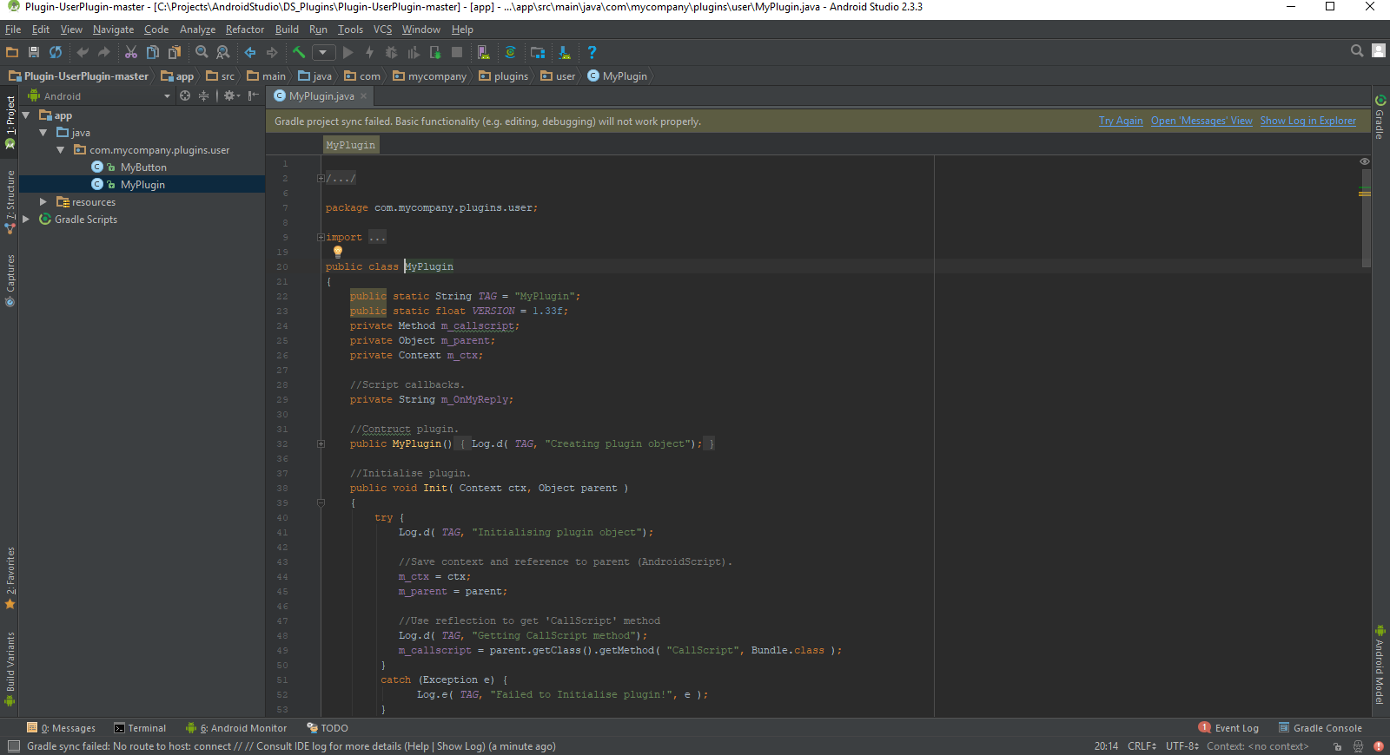The height and width of the screenshot is (755, 1390).
Task: Open the run configuration dropdown in toolbar
Action: pos(323,52)
